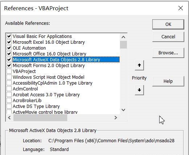The width and height of the screenshot is (189, 155).
Task: Click the horizontal scrollbar thumb
Action: (x=40, y=117)
